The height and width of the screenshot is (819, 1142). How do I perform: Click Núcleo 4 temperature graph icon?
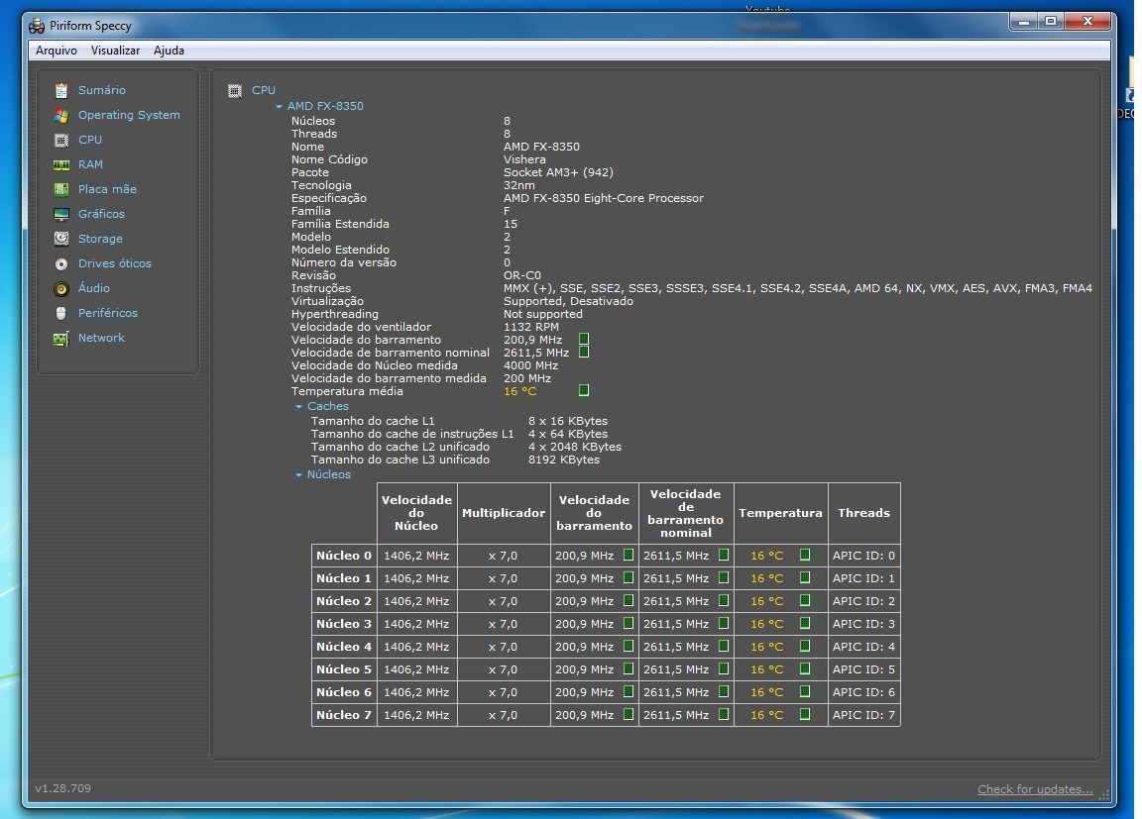tap(805, 646)
